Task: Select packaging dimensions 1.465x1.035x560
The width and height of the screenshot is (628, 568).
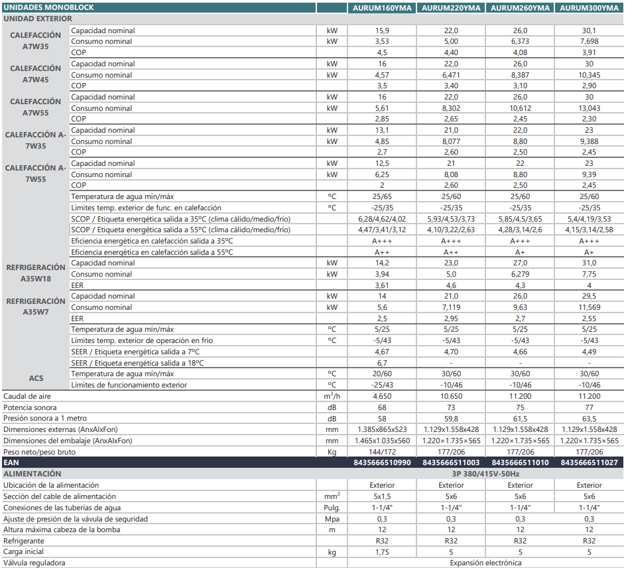Action: click(x=382, y=441)
